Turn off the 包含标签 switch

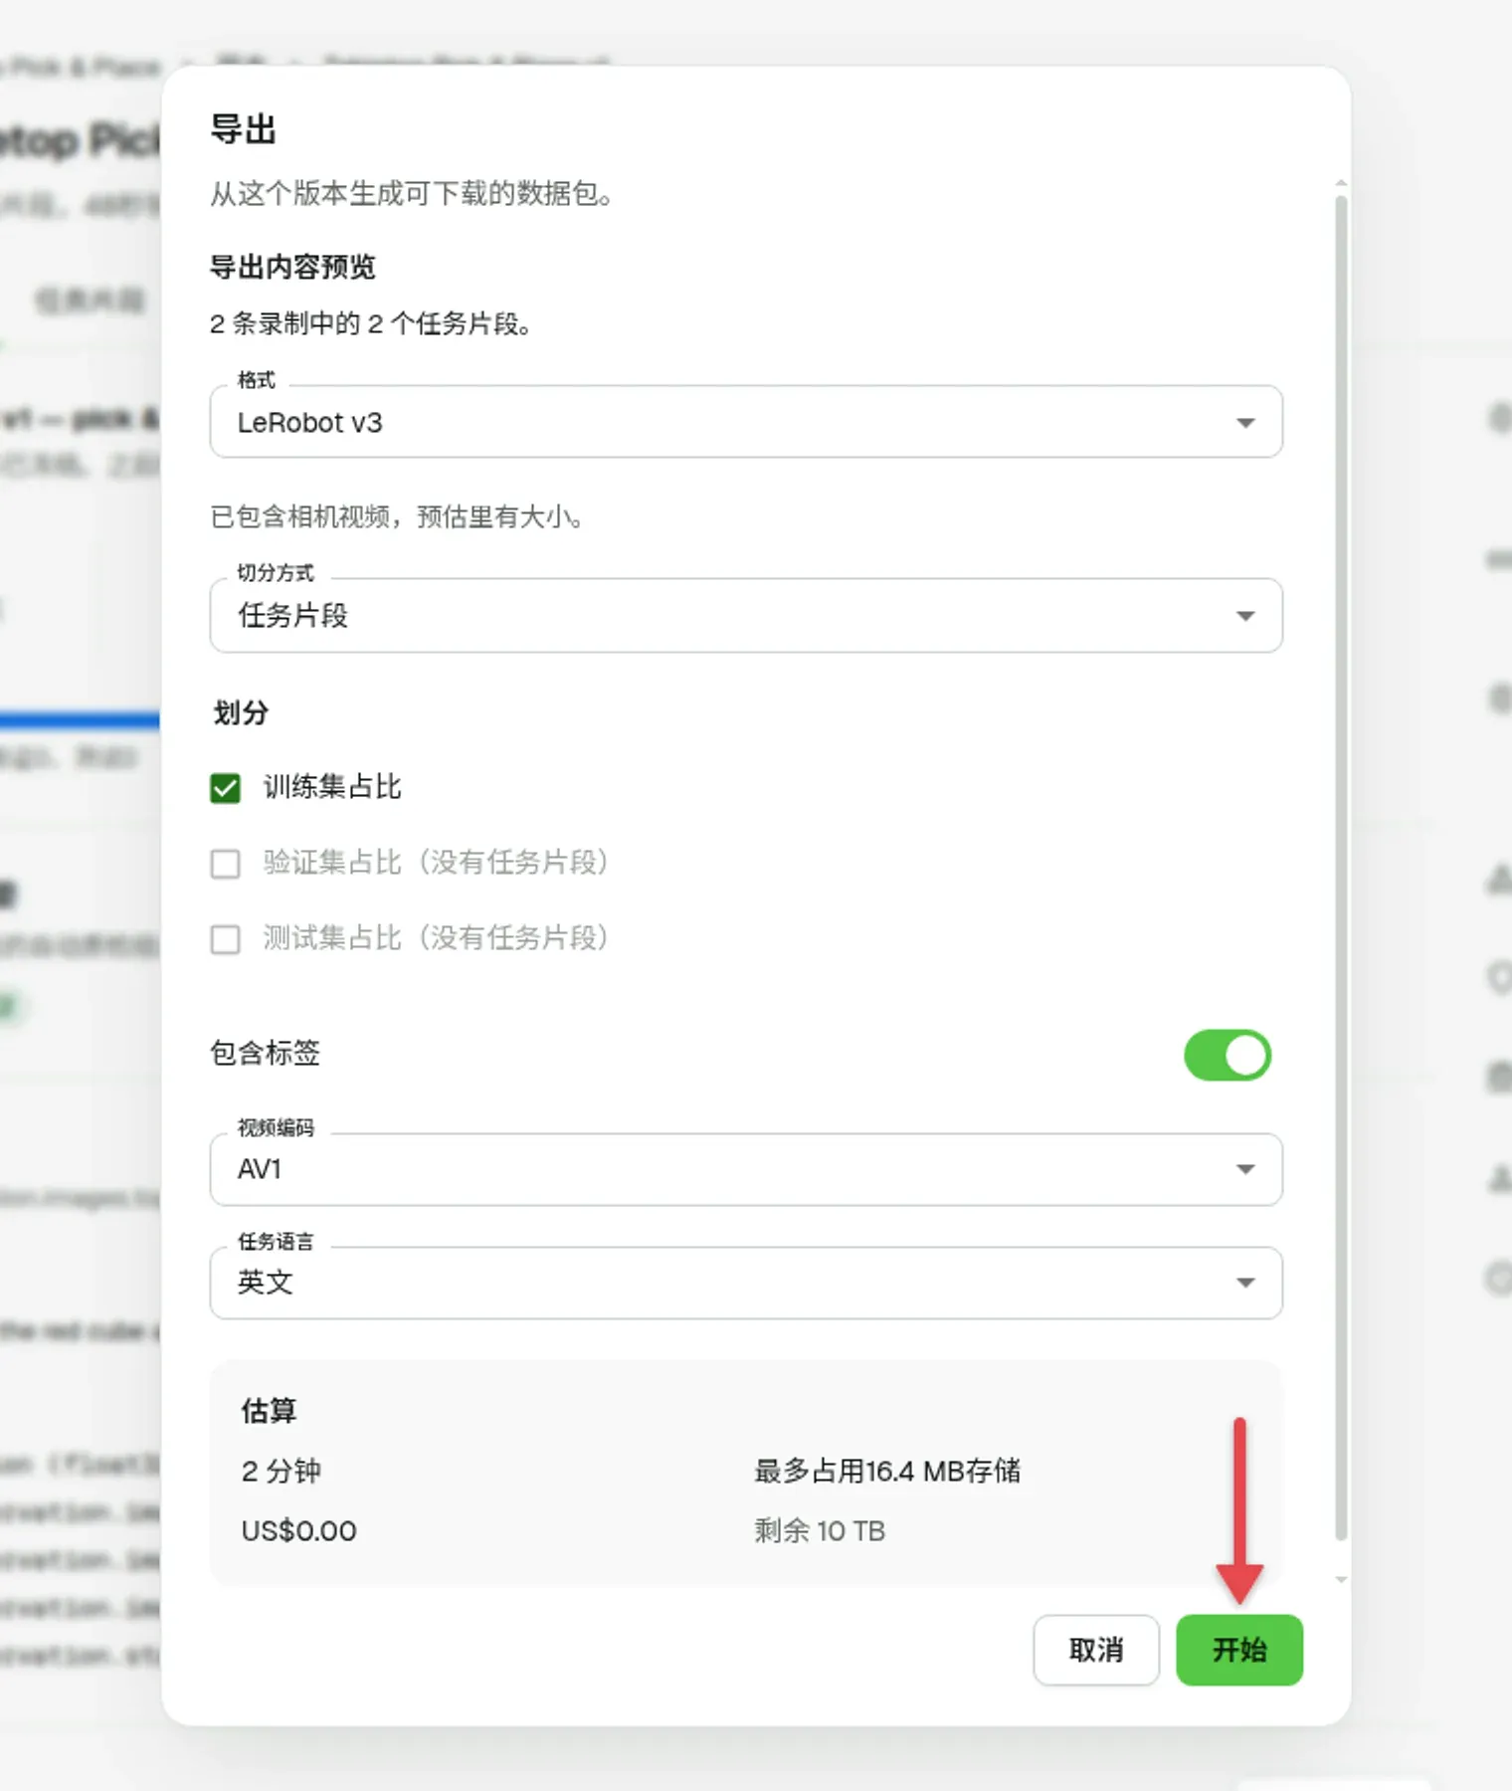(x=1228, y=1055)
